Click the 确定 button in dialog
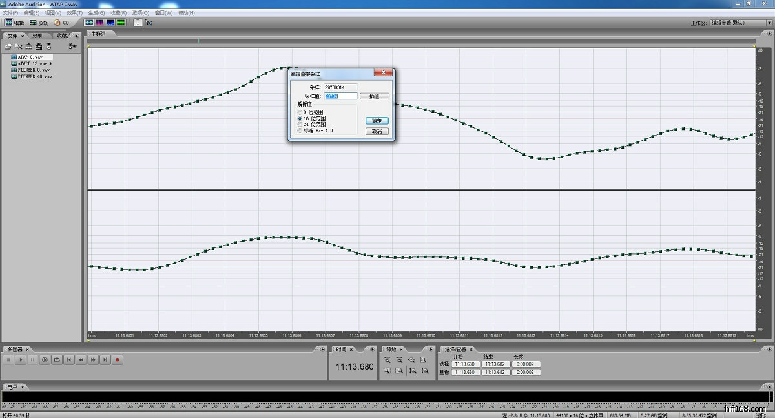The width and height of the screenshot is (775, 418). click(377, 121)
